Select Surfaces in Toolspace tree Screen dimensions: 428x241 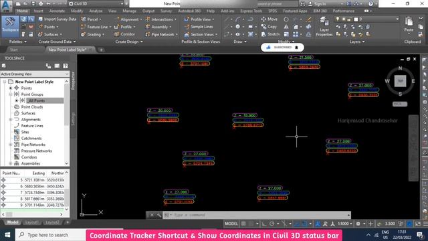28,113
